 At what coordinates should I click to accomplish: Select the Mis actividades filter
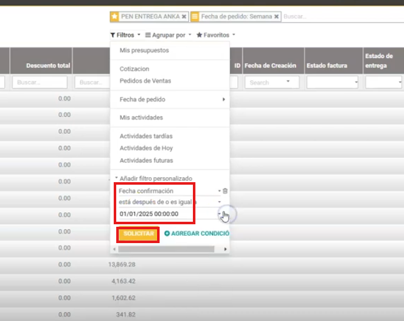(x=141, y=117)
